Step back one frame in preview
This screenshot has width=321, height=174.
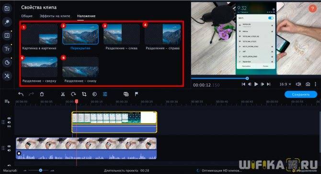click(250, 84)
